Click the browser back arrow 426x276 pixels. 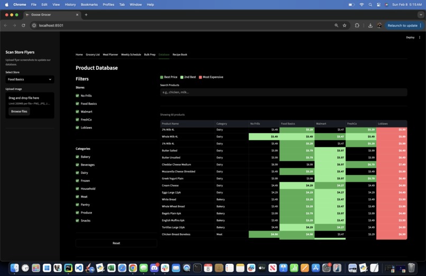point(6,25)
